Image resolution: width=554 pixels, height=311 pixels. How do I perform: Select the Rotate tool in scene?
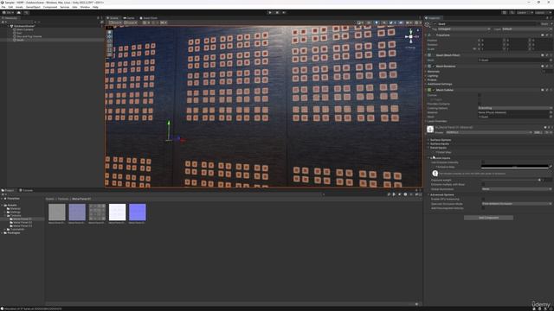(x=110, y=41)
